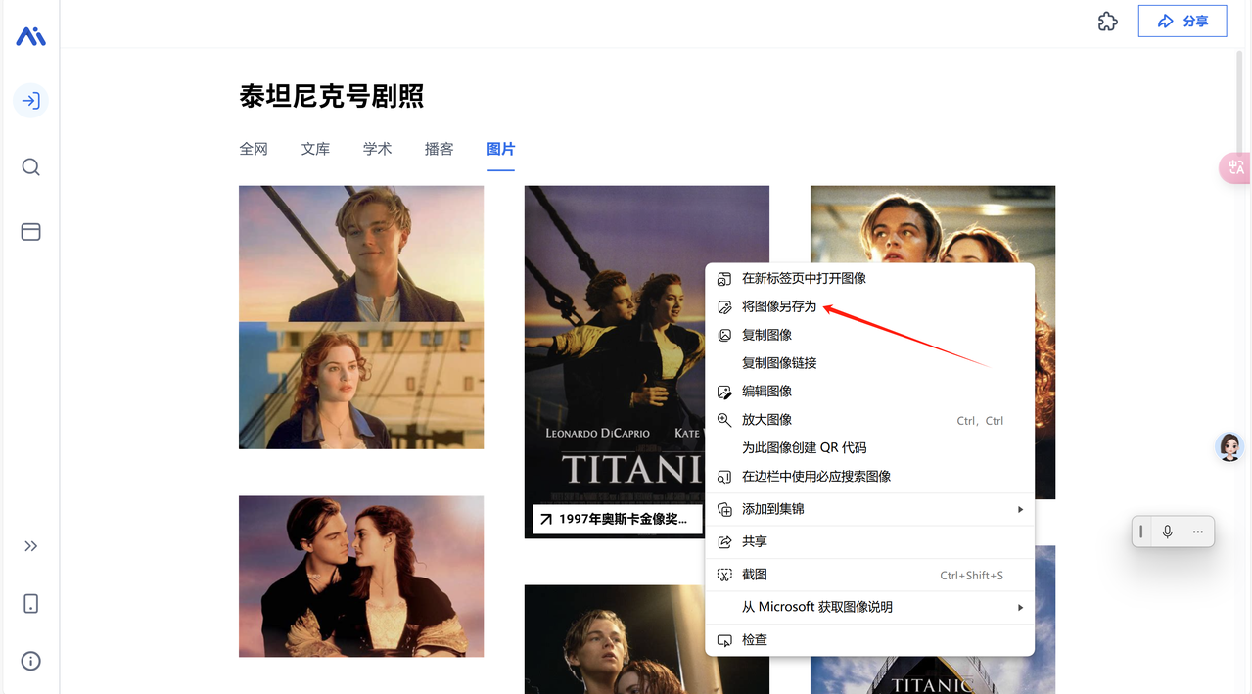Open the info circle icon in sidebar
This screenshot has width=1252, height=694.
[31, 661]
